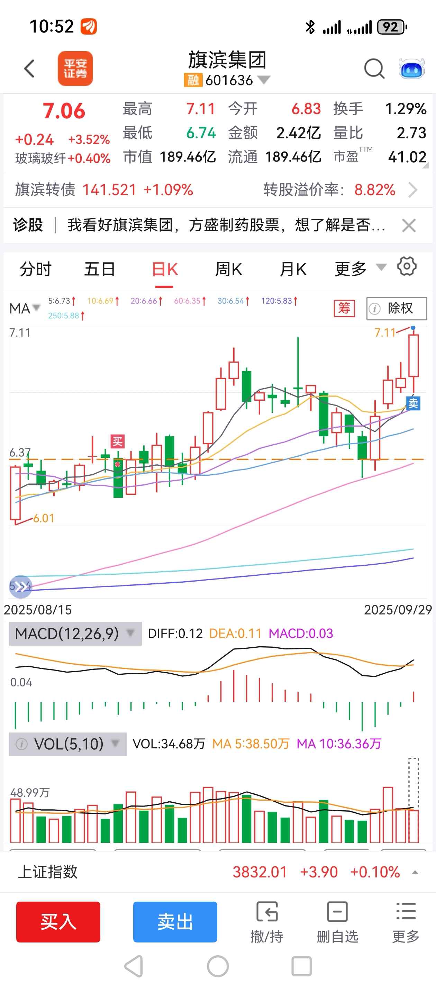Image resolution: width=436 pixels, height=984 pixels.
Task: Switch to 月K chart tab
Action: (293, 269)
